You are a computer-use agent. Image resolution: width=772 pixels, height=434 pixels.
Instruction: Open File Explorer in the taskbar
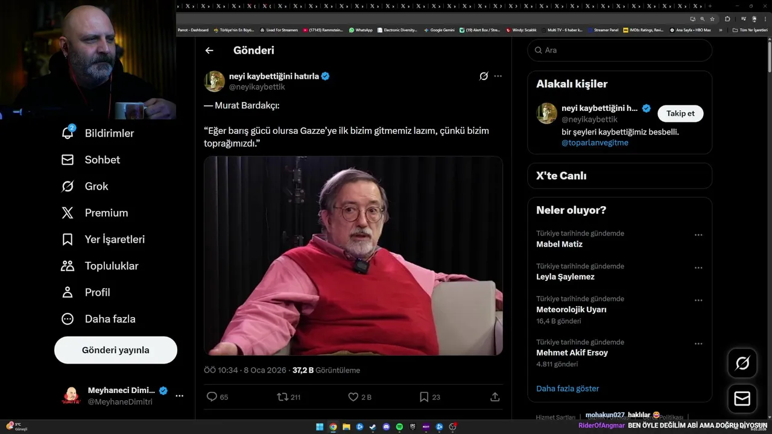point(346,427)
